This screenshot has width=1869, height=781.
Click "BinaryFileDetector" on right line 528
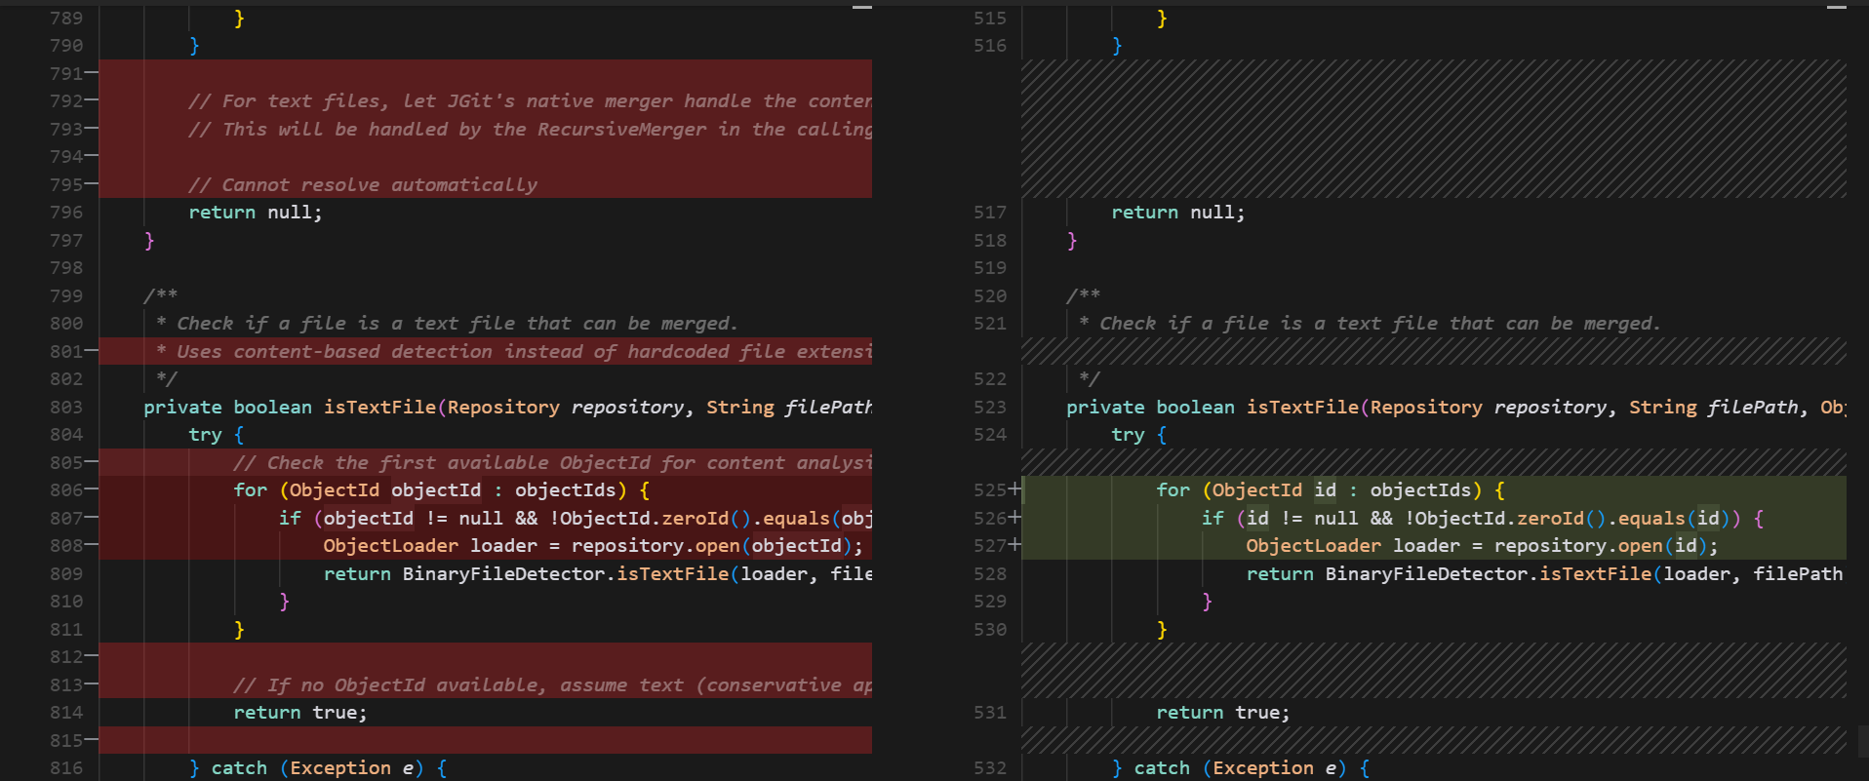tap(1426, 573)
